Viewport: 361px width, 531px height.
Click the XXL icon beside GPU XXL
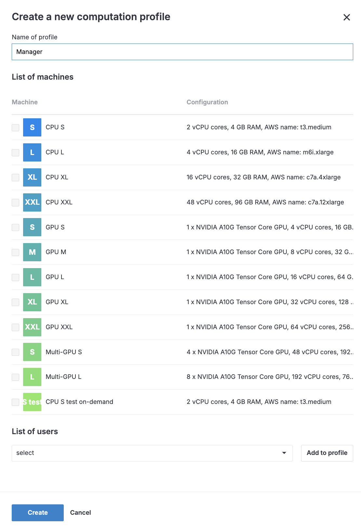[32, 327]
